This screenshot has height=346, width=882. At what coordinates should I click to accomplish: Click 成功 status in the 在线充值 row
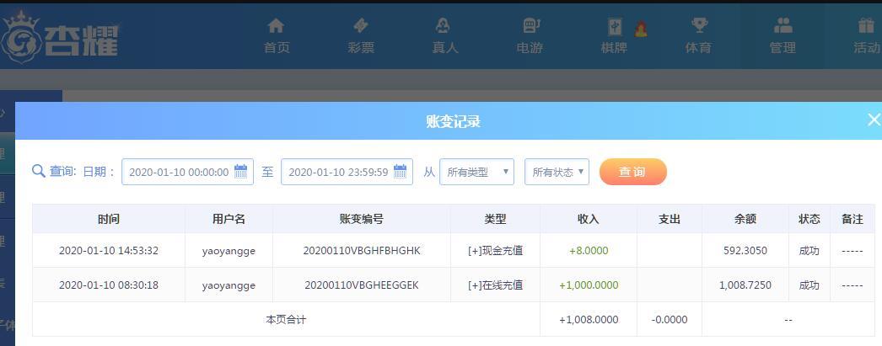click(x=809, y=285)
